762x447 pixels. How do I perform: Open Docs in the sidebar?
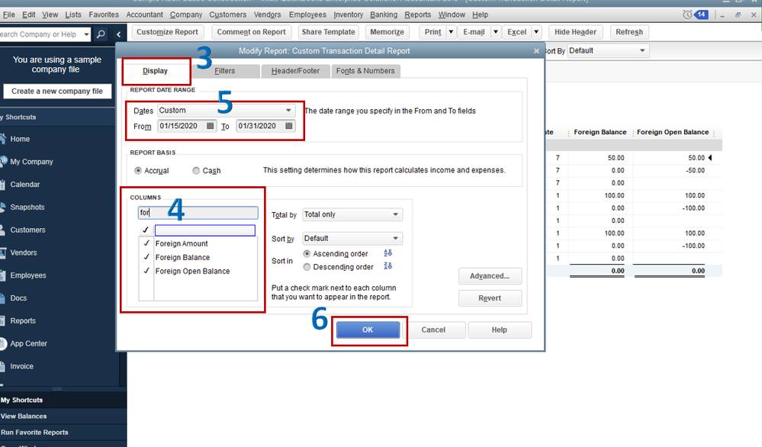pyautogui.click(x=18, y=297)
